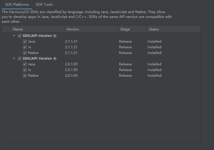Toggle Native checkbox under API Version 4
This screenshot has height=150, width=214.
(x=25, y=76)
